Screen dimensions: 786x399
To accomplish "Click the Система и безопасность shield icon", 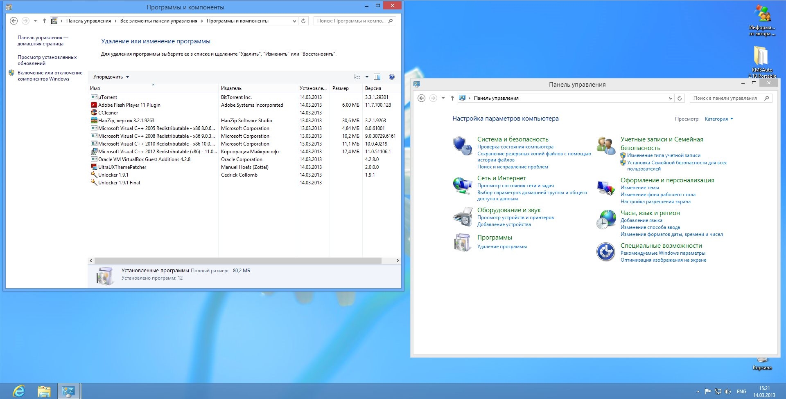I will click(x=463, y=146).
